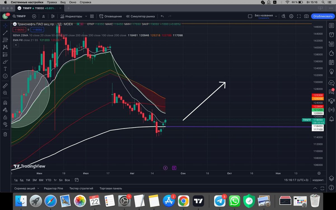
Task: Open the Индикаторы indicators dialog
Action: click(71, 16)
